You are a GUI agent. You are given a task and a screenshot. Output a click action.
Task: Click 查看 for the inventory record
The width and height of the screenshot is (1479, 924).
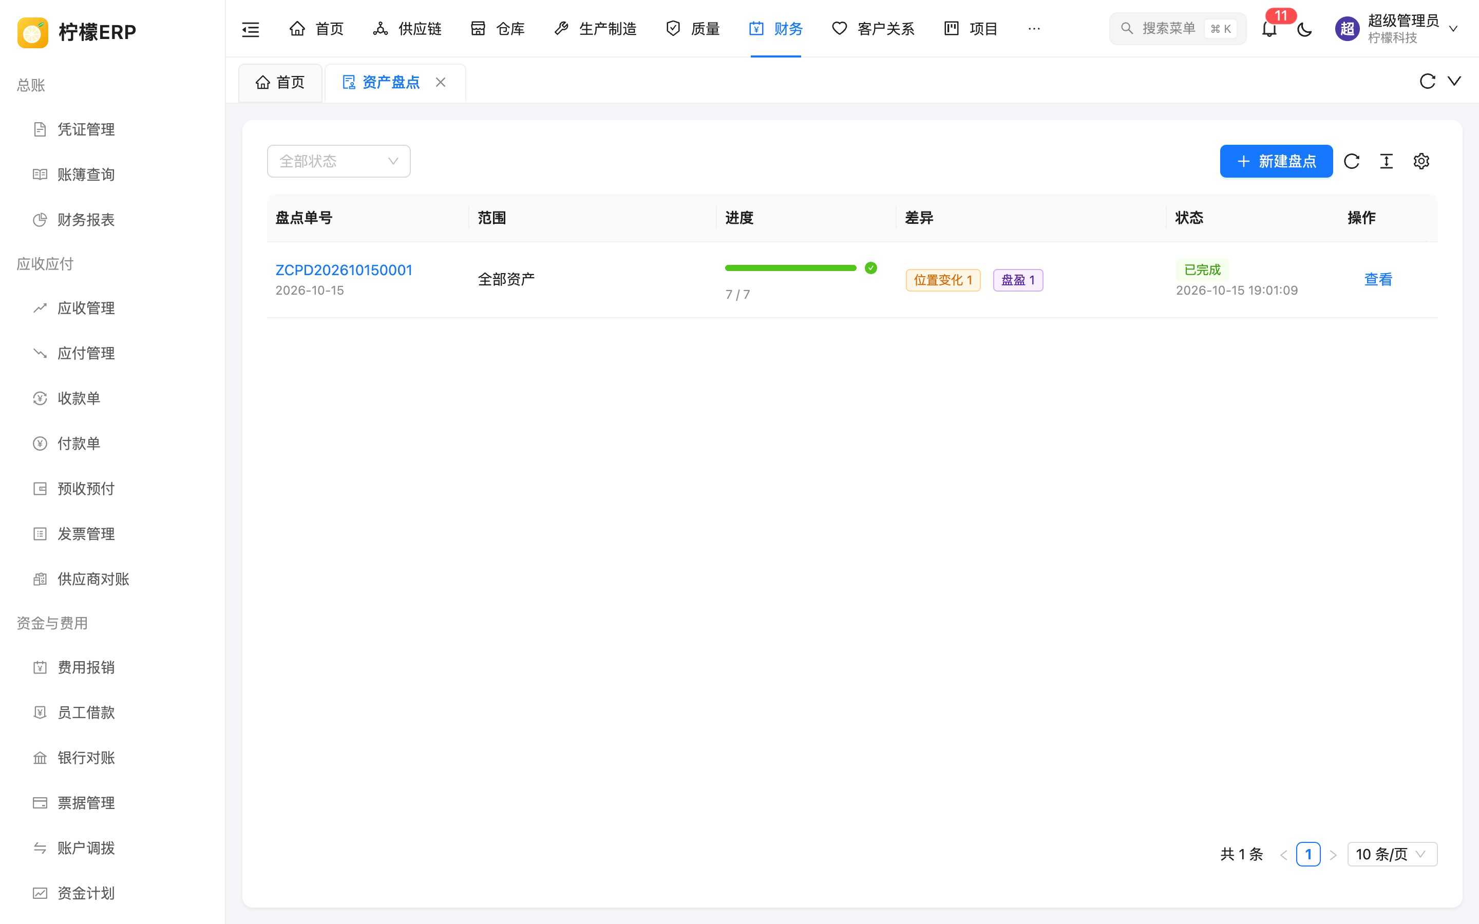coord(1378,279)
